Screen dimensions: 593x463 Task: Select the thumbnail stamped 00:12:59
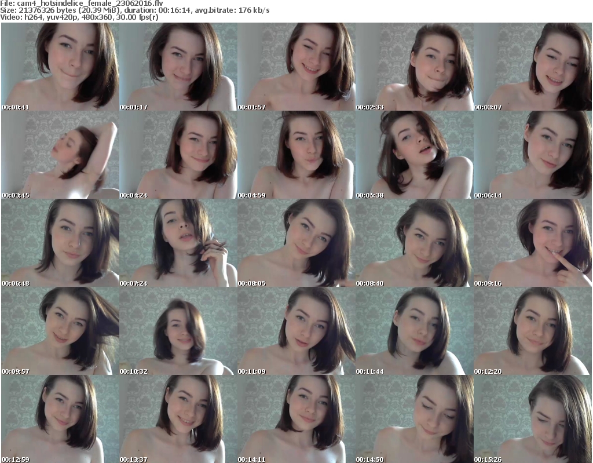click(60, 419)
